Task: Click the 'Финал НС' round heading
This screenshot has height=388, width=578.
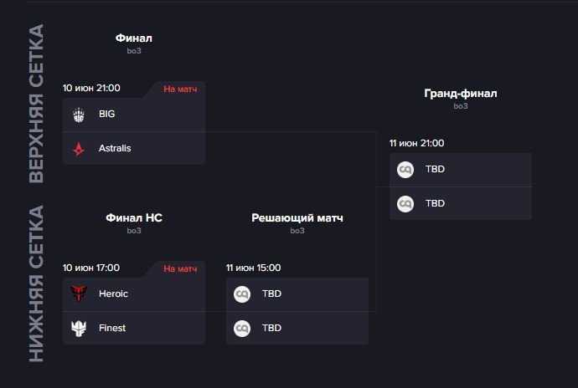Action: 134,217
